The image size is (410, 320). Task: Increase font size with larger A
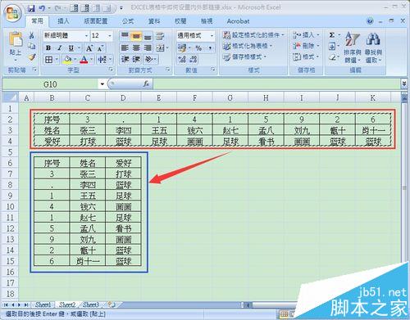pos(89,48)
